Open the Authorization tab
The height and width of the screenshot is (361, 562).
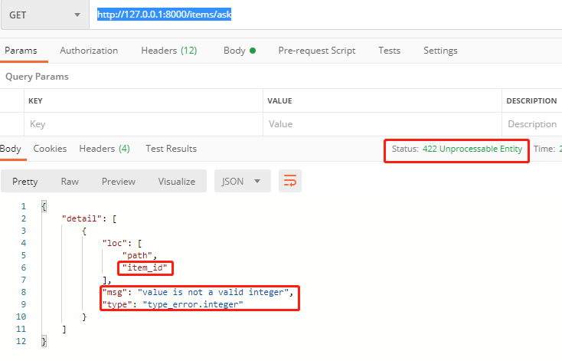pyautogui.click(x=89, y=51)
